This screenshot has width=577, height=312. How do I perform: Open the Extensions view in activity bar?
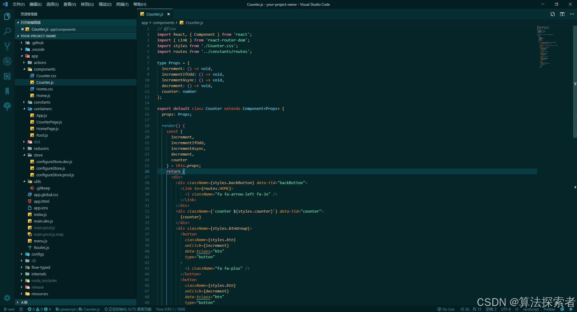[7, 76]
